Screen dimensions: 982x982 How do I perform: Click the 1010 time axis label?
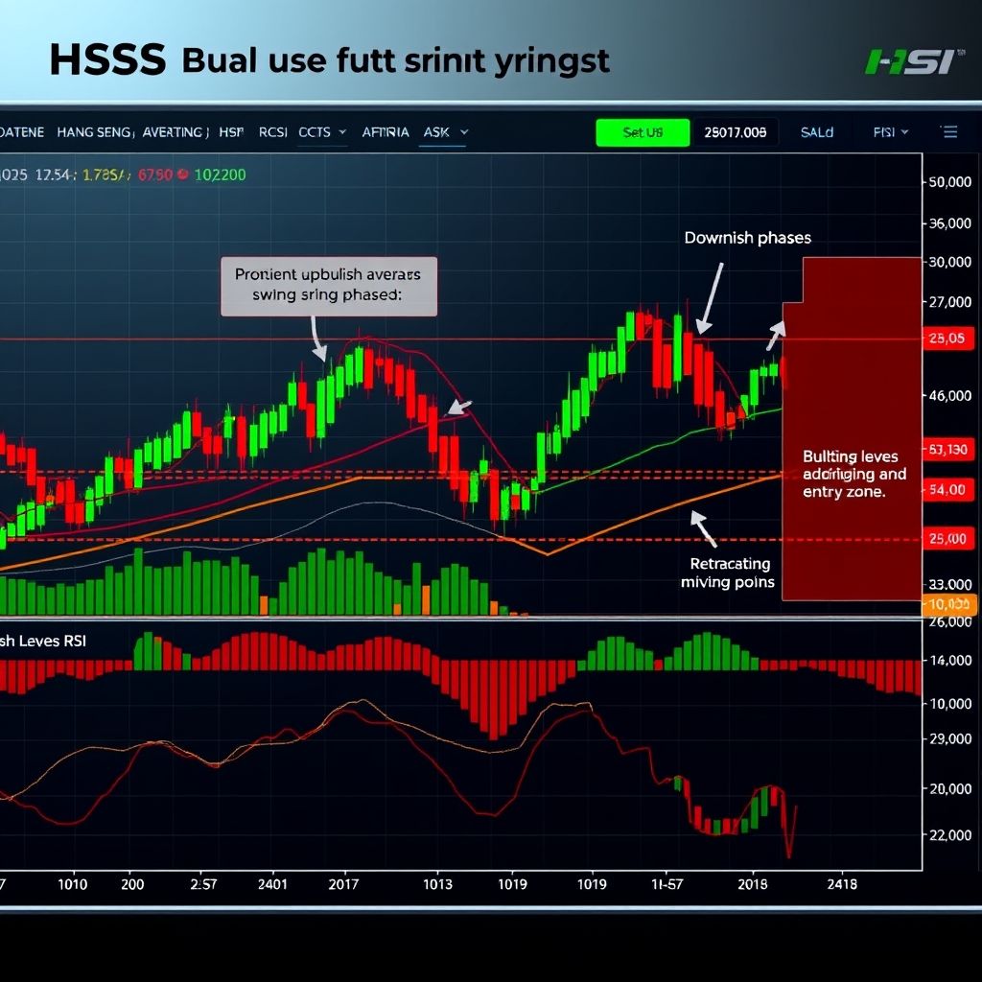point(73,884)
